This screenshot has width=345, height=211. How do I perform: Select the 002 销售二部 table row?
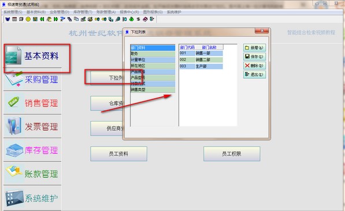point(201,60)
